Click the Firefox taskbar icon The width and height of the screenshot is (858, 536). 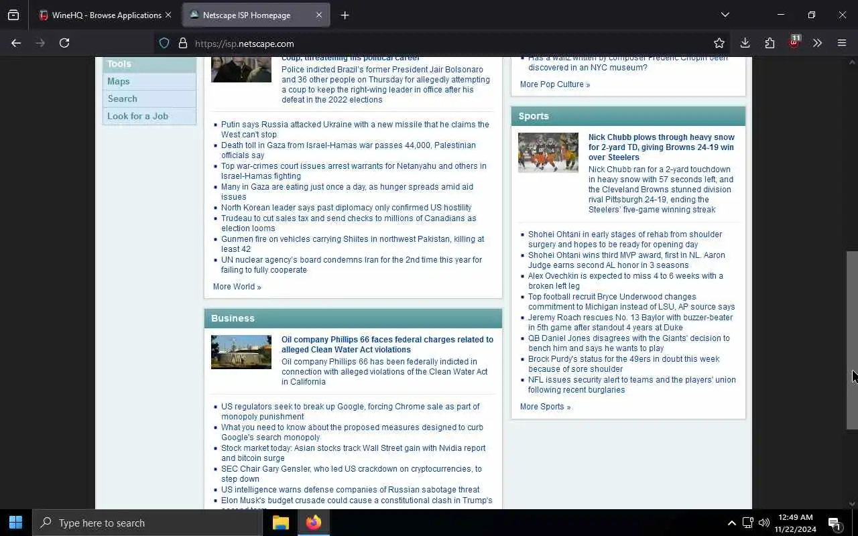pos(313,523)
